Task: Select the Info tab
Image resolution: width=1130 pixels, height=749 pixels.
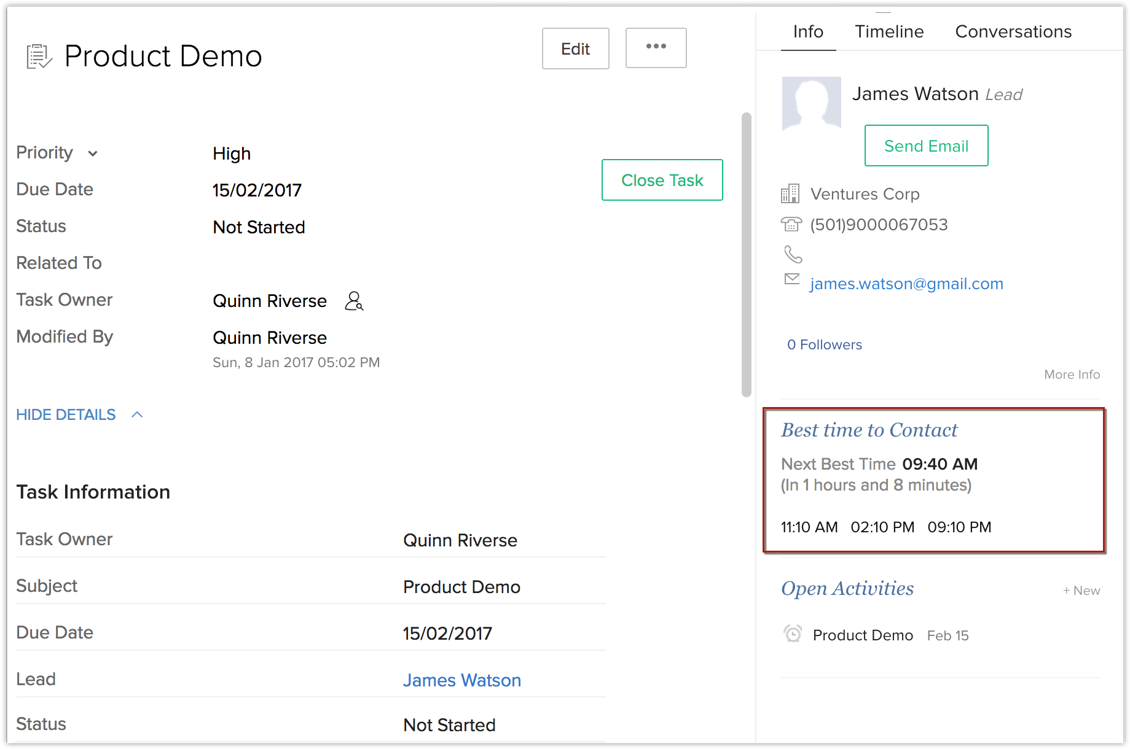Action: click(x=808, y=32)
